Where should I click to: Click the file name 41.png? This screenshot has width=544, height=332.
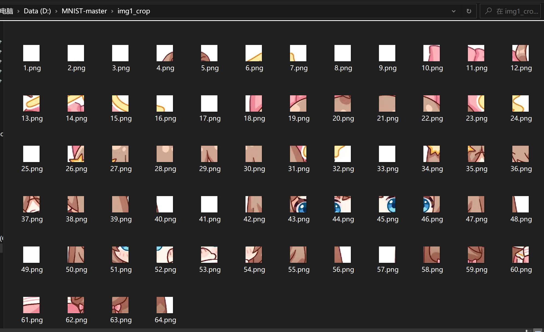click(210, 219)
